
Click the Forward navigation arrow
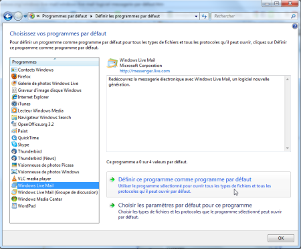point(18,16)
